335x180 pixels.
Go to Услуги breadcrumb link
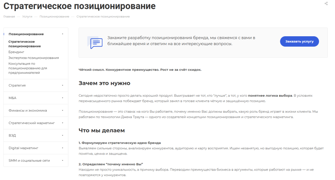[27, 17]
